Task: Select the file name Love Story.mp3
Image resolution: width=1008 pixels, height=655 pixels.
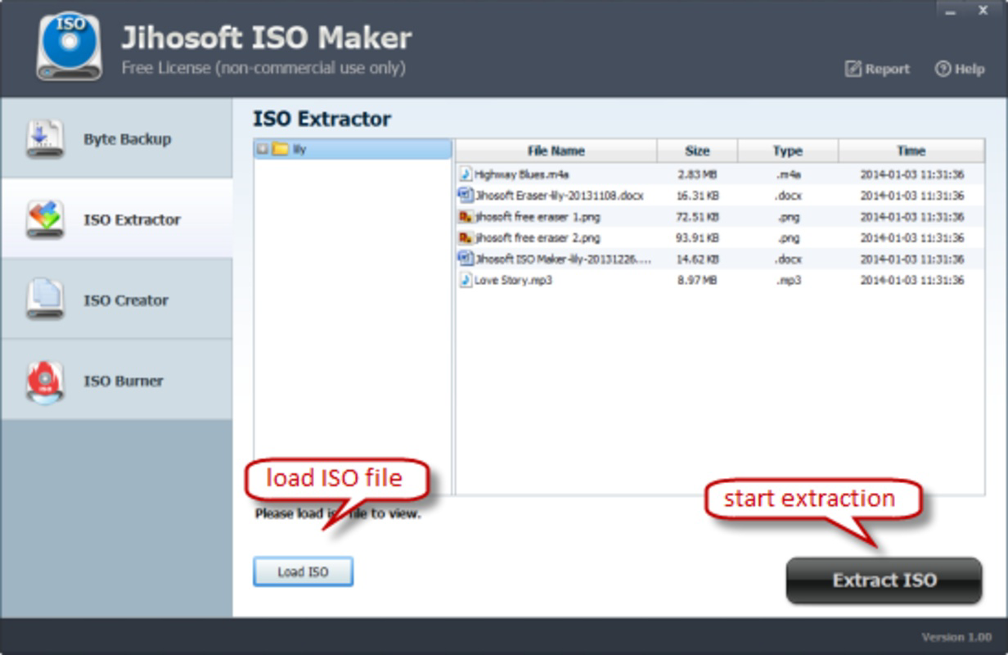Action: 514,280
